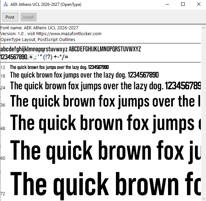This screenshot has width=206, height=201.
Task: Click the scrollbar down arrow
Action: click(x=204, y=199)
